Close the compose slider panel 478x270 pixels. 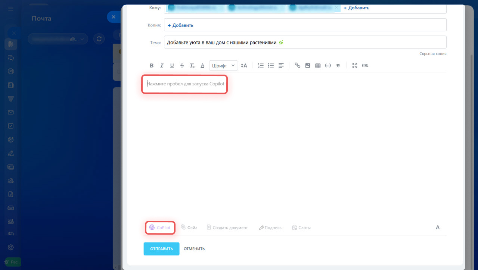pyautogui.click(x=114, y=17)
